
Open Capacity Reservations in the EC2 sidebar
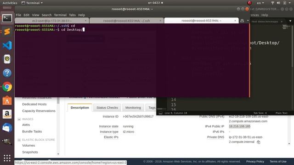[x=39, y=111]
